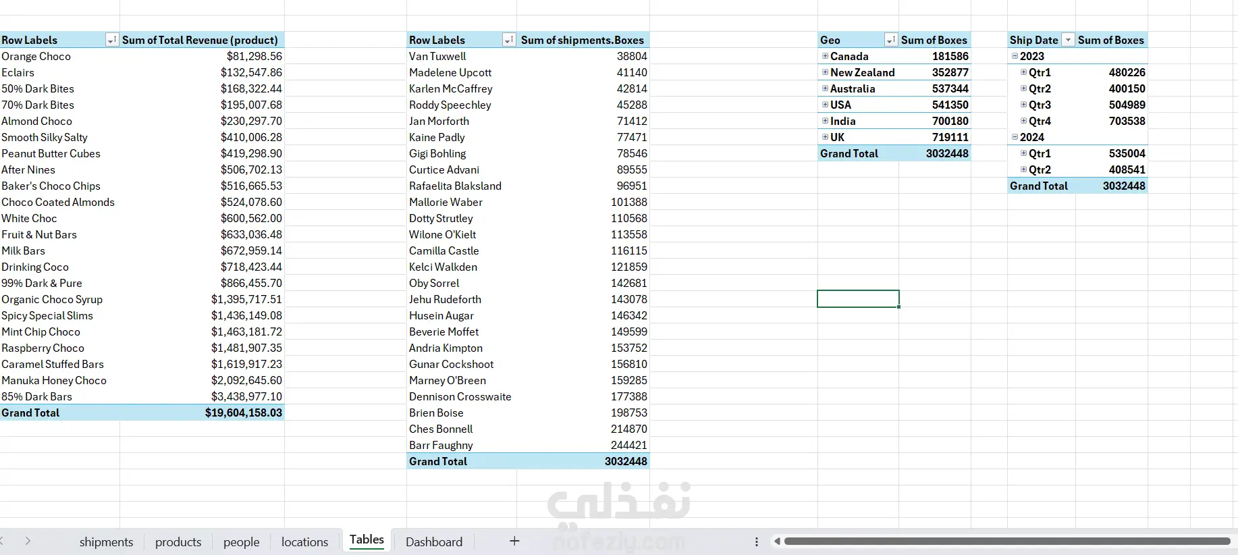This screenshot has height=555, width=1238.
Task: Open the product Row Labels sort filter
Action: (111, 41)
